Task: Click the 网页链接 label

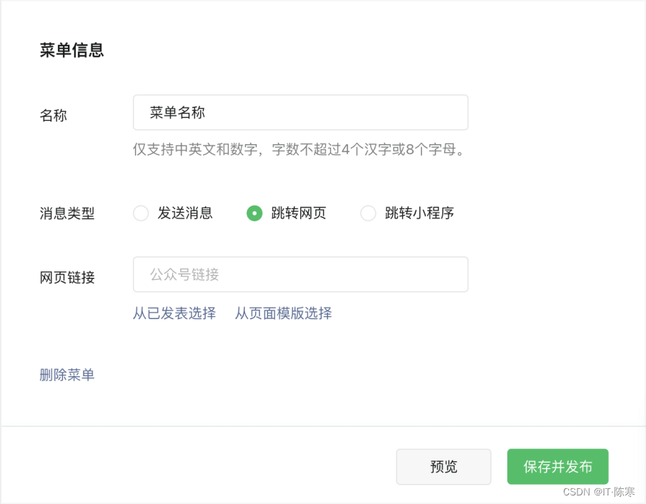Action: coord(67,278)
